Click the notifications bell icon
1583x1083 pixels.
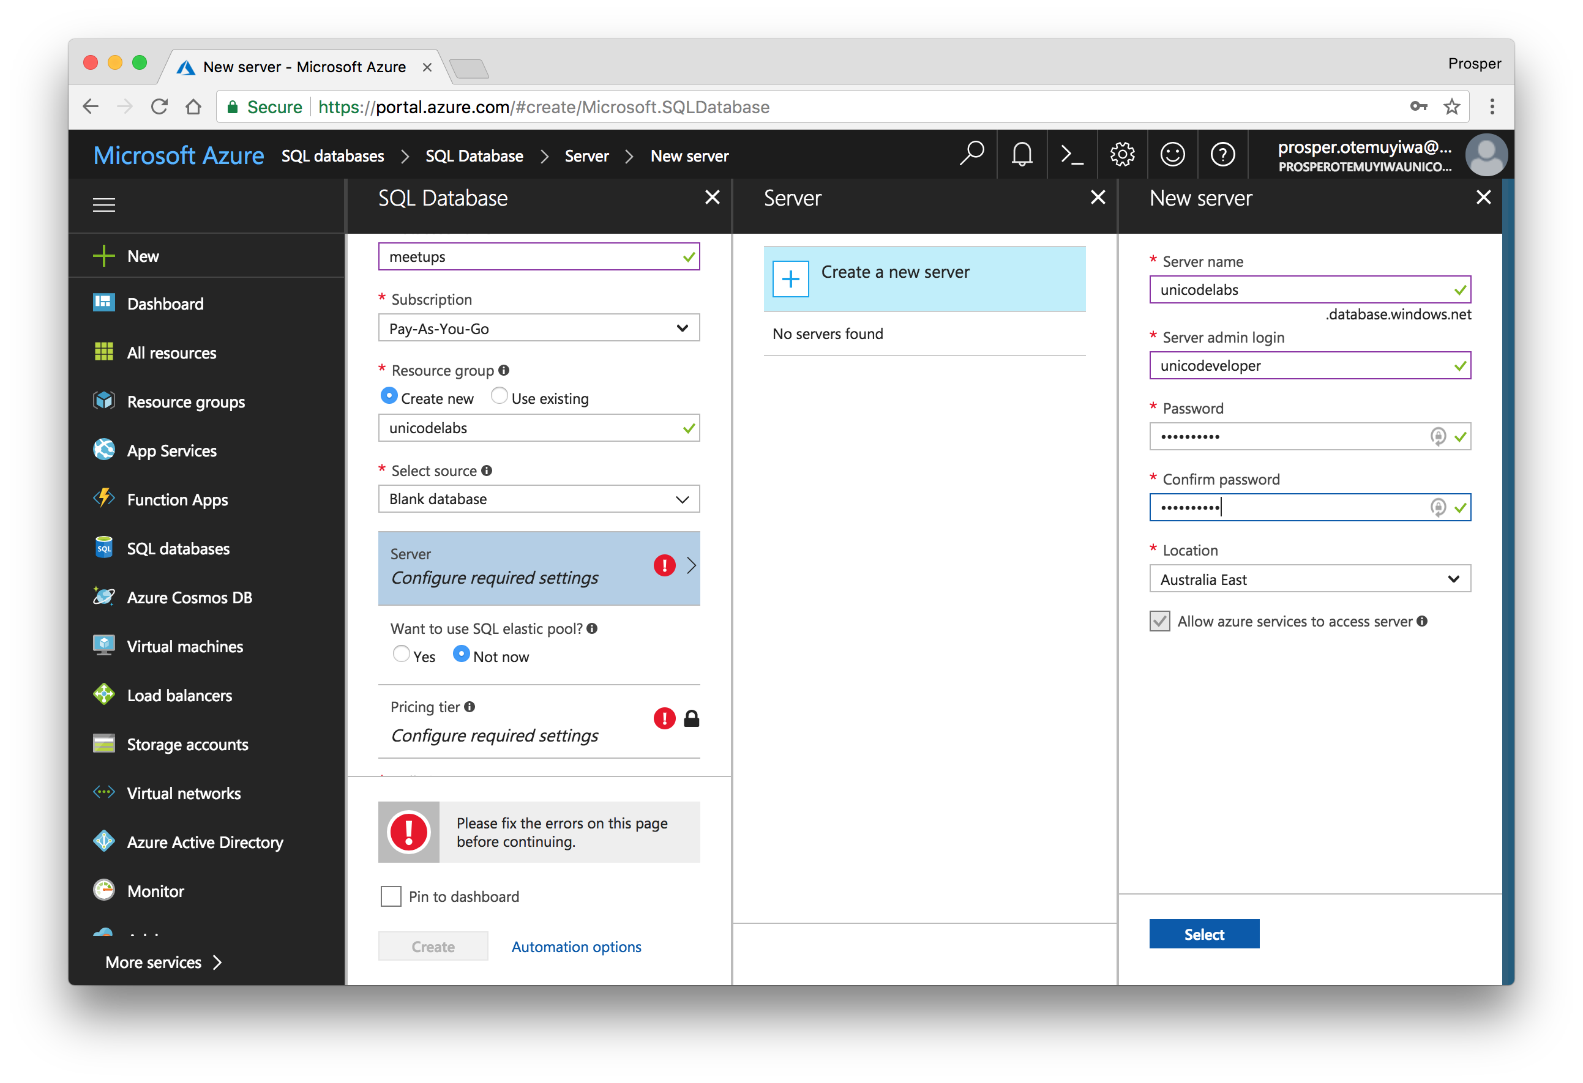click(x=1021, y=155)
